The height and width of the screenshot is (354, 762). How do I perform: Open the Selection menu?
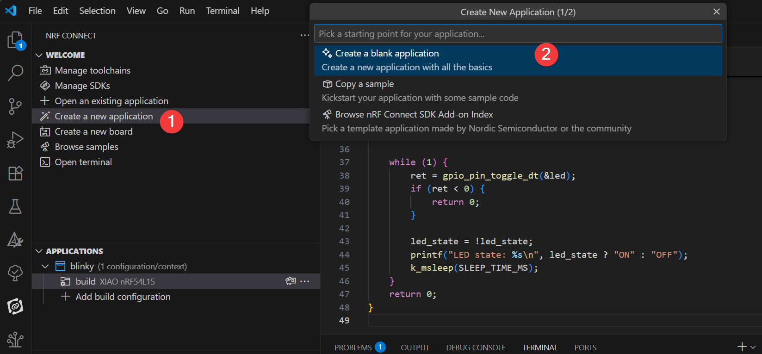[x=97, y=11]
